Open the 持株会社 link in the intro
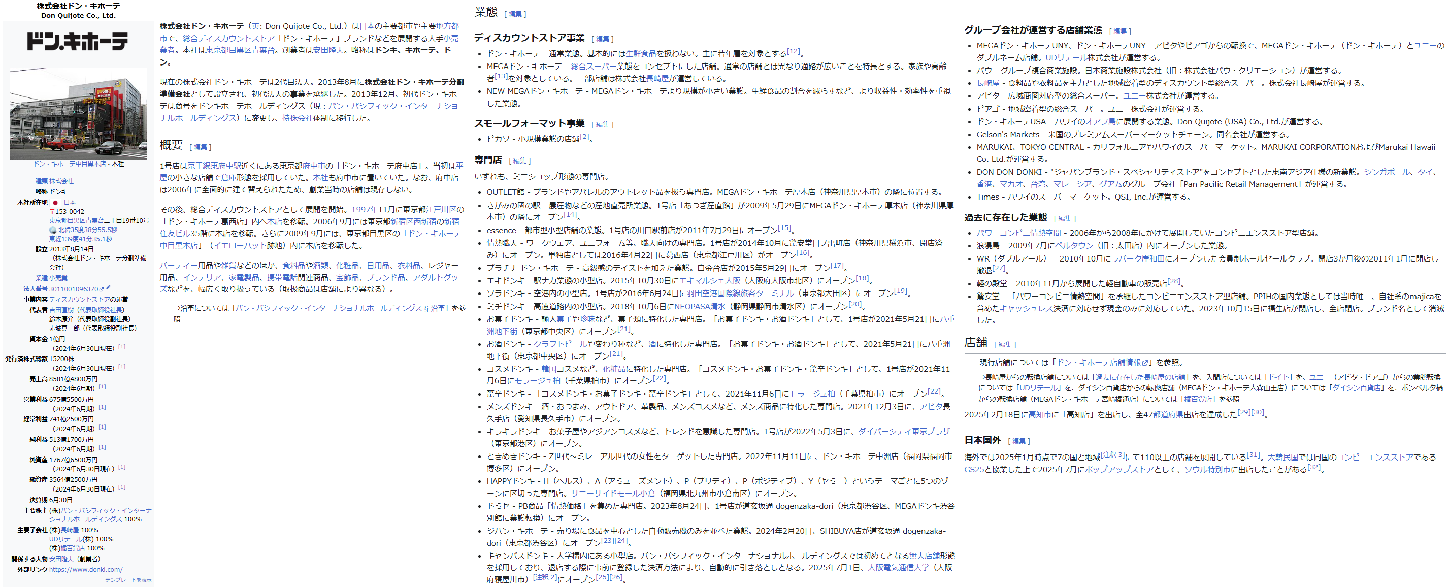The height and width of the screenshot is (588, 1449). (298, 118)
